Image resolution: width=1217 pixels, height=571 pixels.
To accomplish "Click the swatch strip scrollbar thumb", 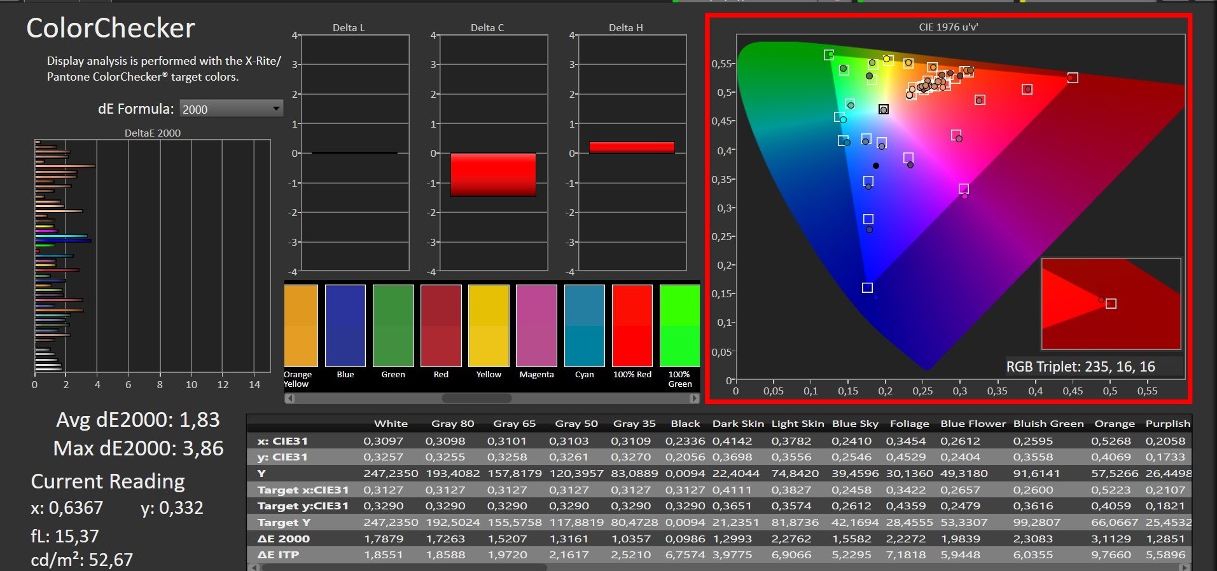I will click(x=476, y=398).
